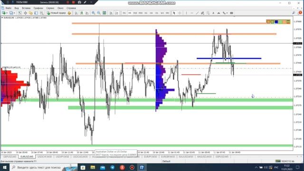Switch chart to bar chart icon
Viewport: 304px width, 171px height.
pyautogui.click(x=76, y=13)
